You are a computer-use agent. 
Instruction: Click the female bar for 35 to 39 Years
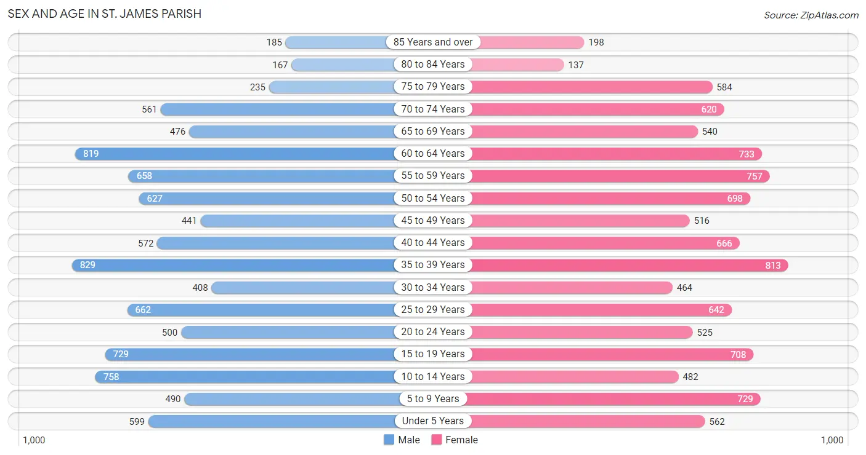(x=610, y=265)
